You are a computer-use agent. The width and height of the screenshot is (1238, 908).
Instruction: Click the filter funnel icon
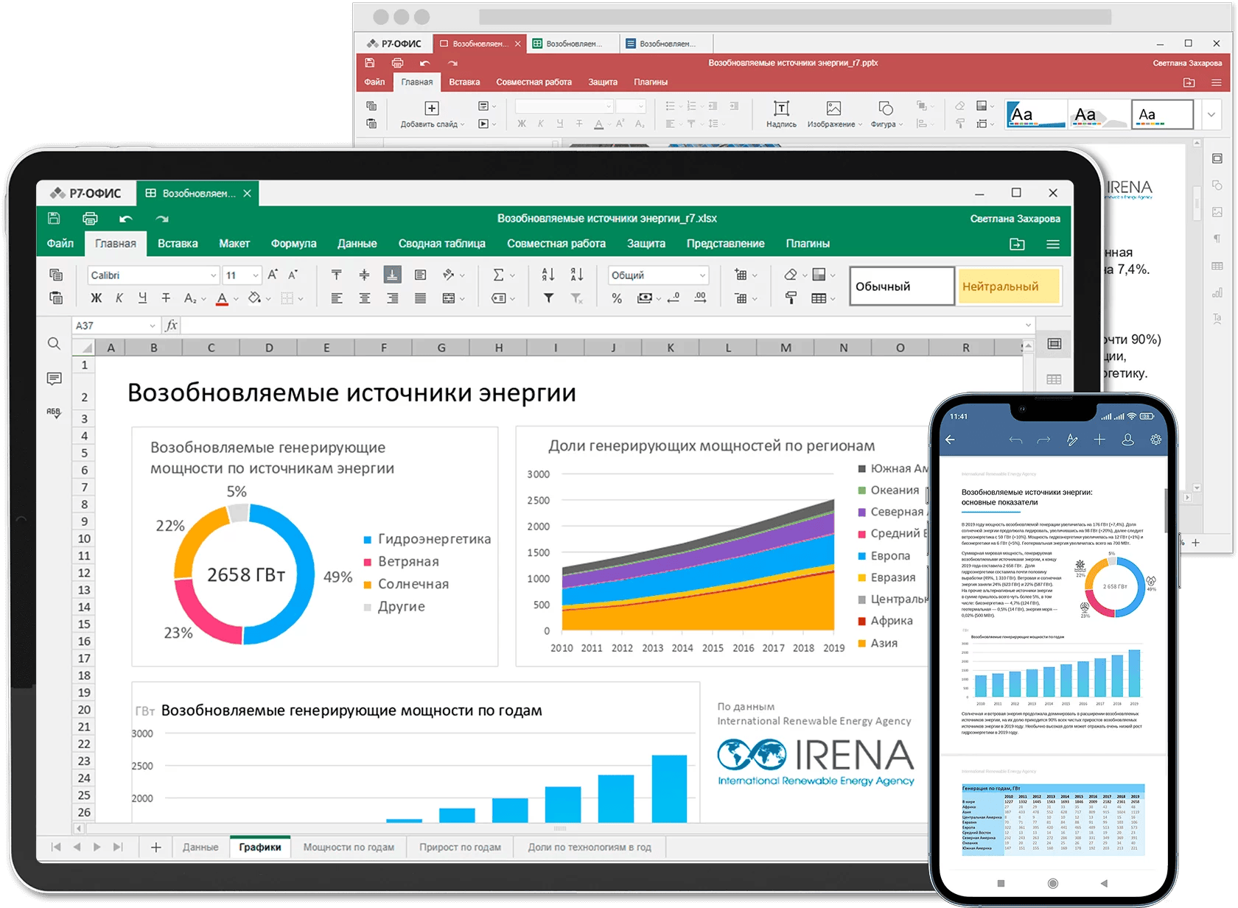[548, 298]
